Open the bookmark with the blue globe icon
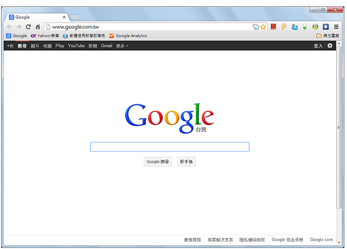Image resolution: width=347 pixels, height=249 pixels. point(84,36)
